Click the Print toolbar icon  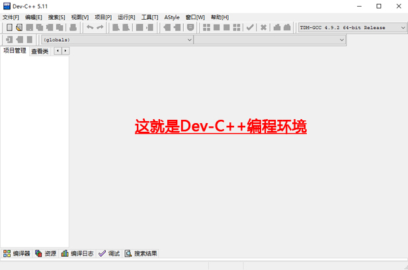tap(73, 27)
